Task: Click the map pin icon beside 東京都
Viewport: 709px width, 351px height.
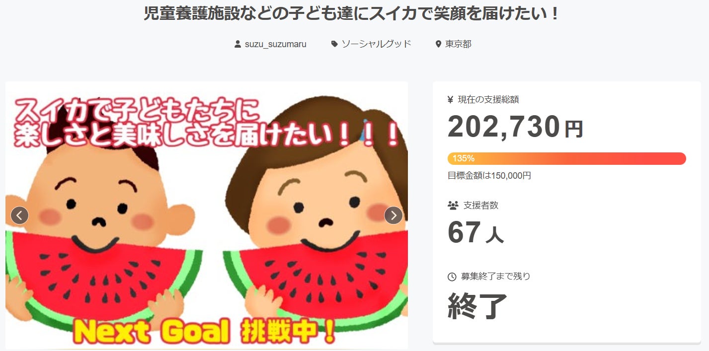Action: [438, 44]
